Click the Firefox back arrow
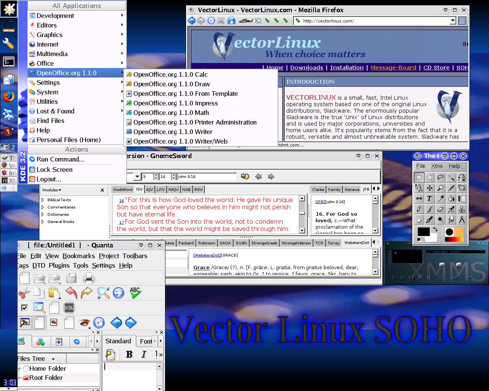 tap(191, 21)
